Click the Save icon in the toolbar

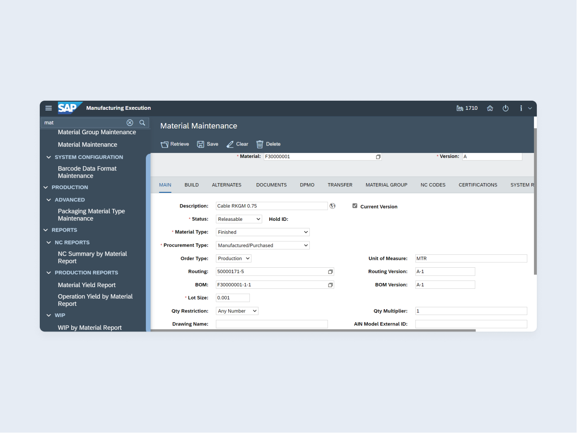[x=207, y=144]
